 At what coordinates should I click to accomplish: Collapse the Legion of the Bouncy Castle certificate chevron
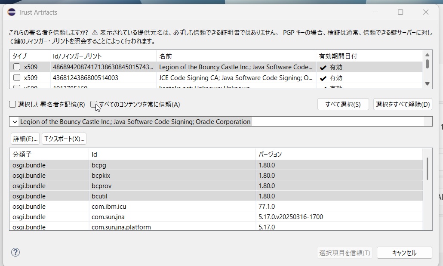point(15,122)
